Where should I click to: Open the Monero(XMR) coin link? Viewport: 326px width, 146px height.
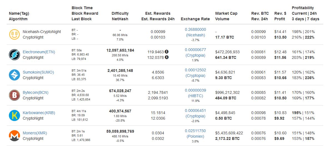35,133
